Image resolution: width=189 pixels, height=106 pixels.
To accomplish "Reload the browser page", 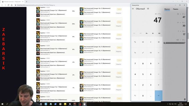I will coord(9,5).
